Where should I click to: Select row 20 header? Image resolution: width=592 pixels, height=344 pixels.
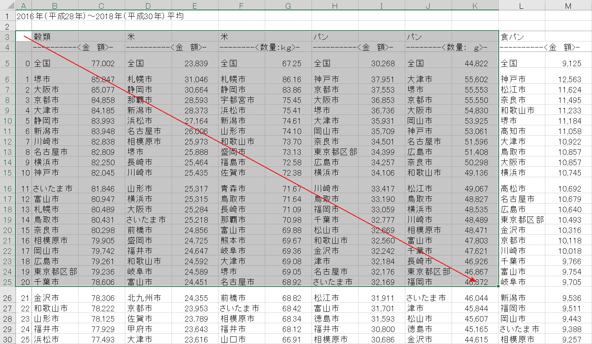pyautogui.click(x=8, y=230)
